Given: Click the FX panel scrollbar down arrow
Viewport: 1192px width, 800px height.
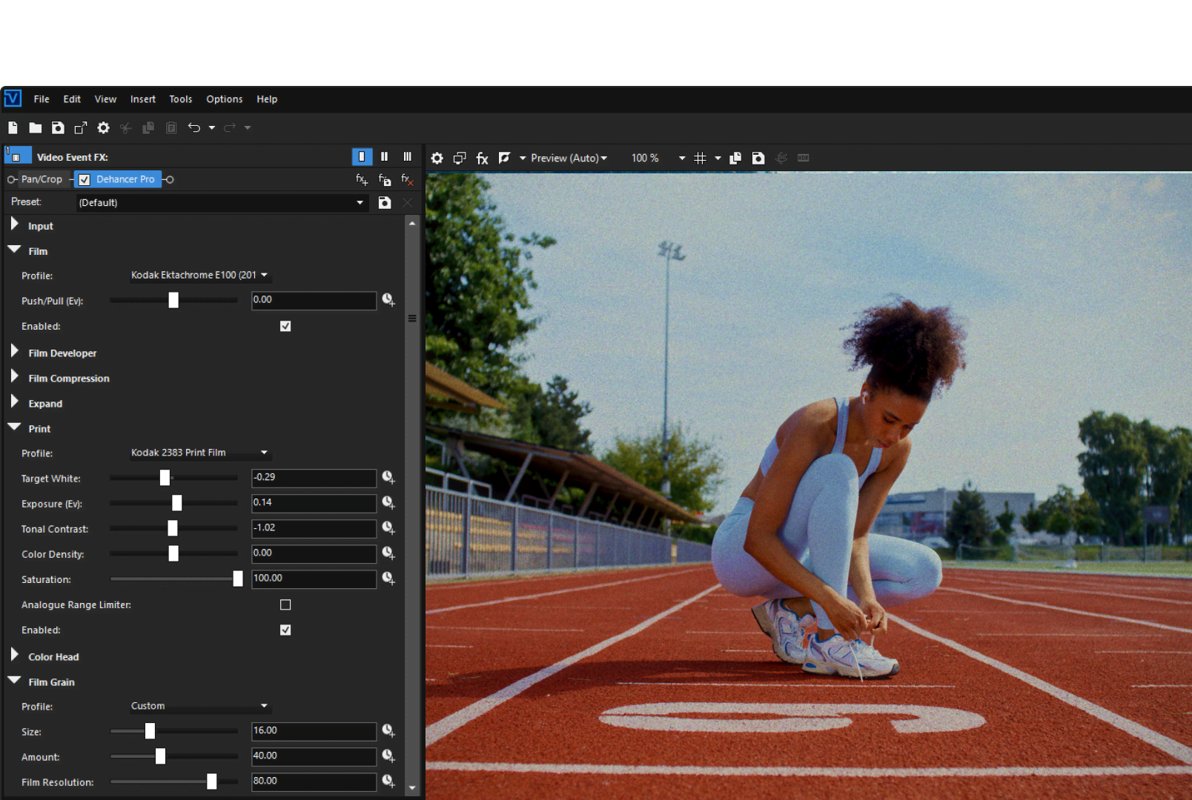Looking at the screenshot, I should click(412, 788).
